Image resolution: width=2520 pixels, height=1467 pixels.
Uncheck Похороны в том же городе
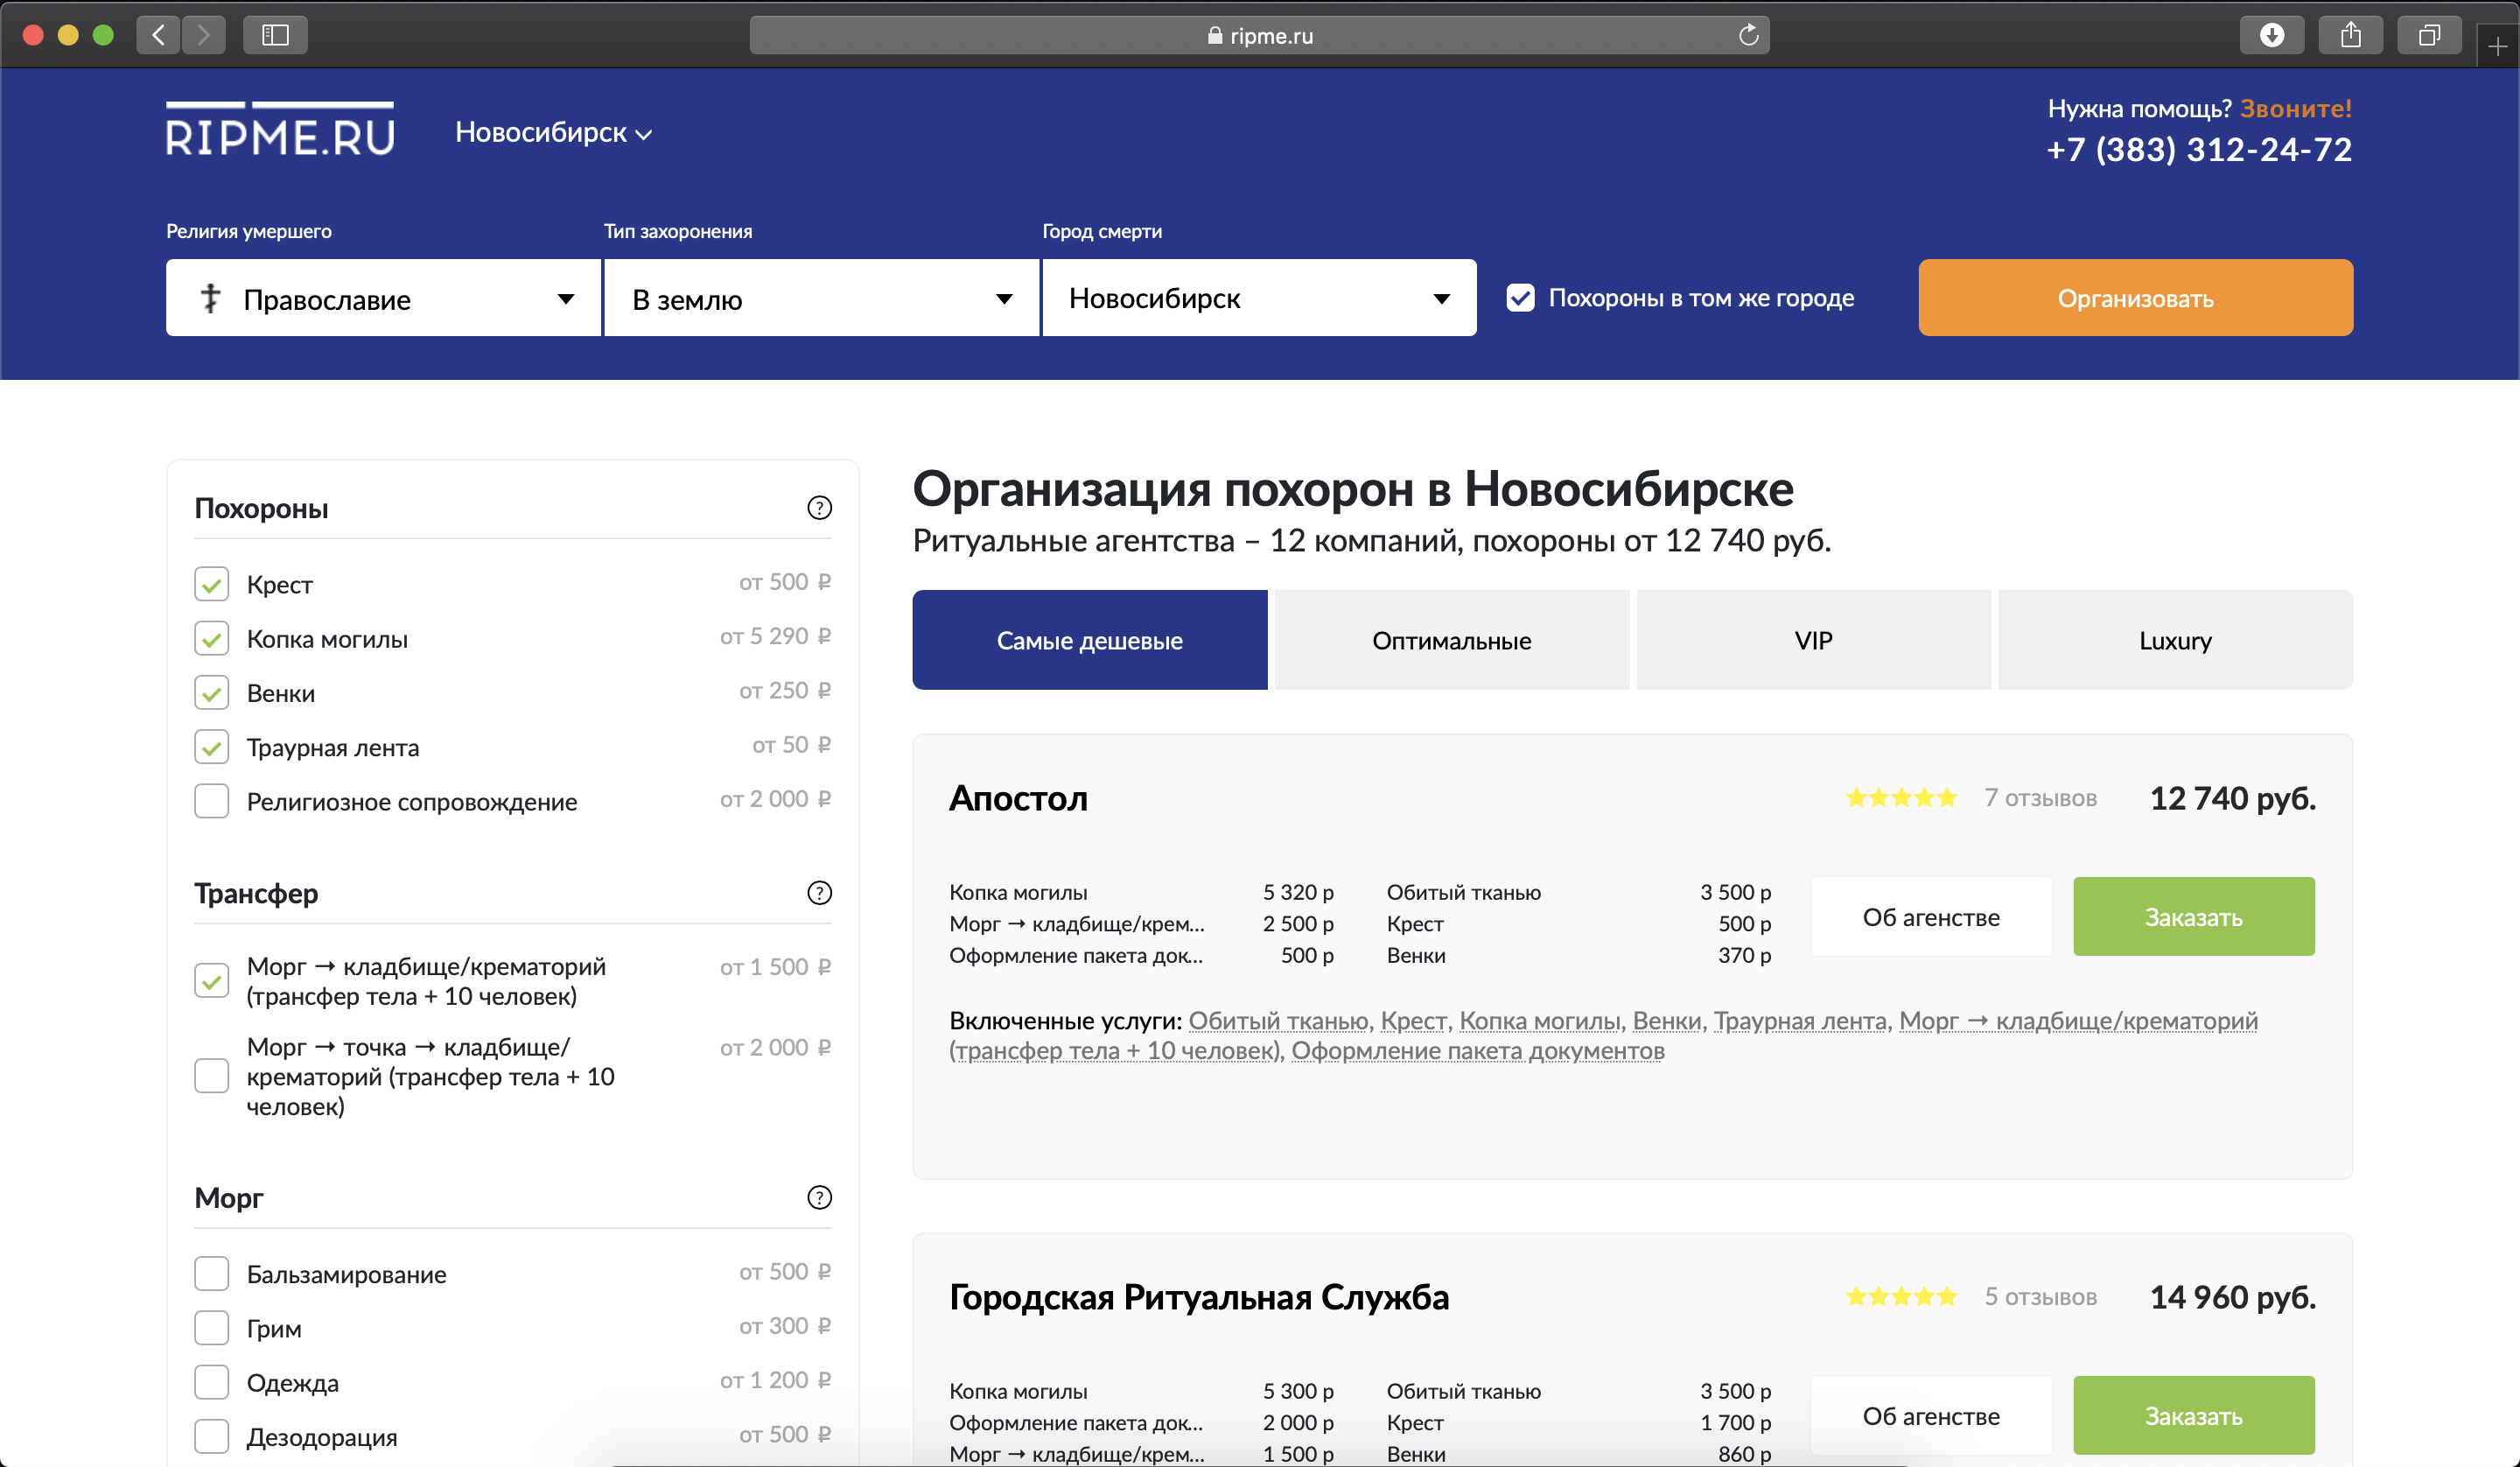(1520, 298)
